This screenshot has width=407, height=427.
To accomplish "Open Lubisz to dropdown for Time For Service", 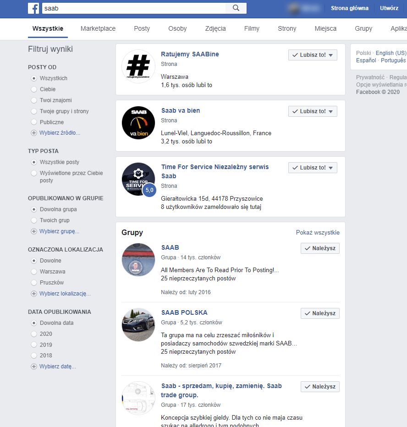I will tap(313, 168).
